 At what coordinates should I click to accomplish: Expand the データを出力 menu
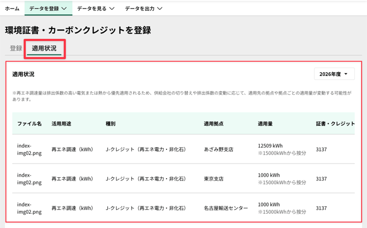(x=144, y=9)
